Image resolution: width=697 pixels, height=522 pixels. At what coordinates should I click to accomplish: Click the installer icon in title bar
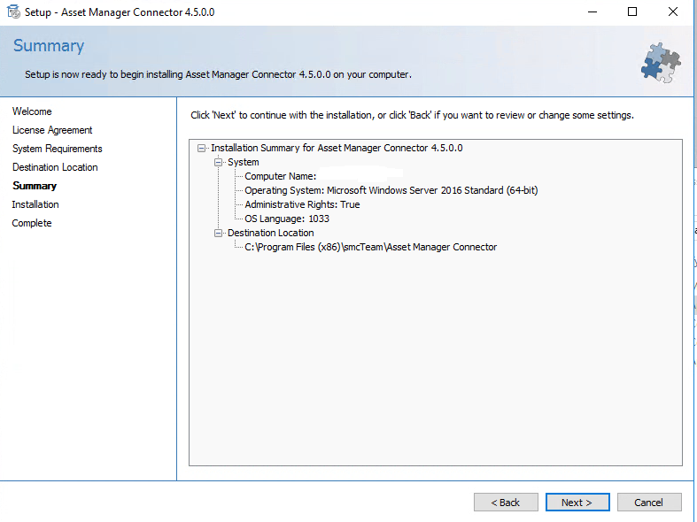[x=12, y=12]
